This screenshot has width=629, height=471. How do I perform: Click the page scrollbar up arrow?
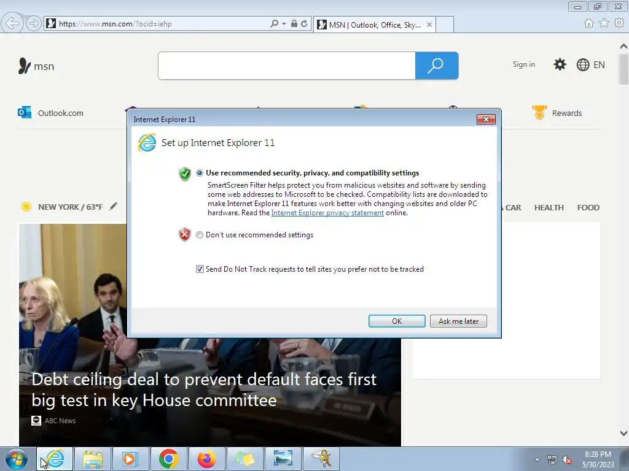pos(623,46)
